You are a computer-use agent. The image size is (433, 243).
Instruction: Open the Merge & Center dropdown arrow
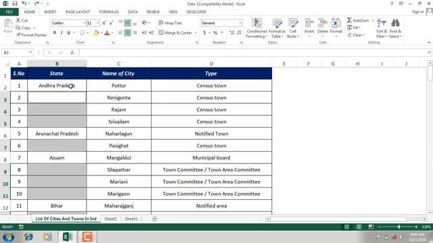tap(196, 33)
